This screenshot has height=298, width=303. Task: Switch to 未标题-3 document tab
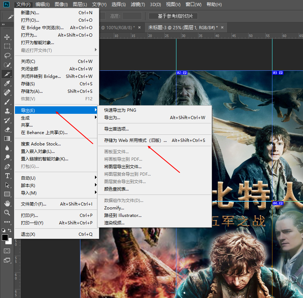point(183,28)
